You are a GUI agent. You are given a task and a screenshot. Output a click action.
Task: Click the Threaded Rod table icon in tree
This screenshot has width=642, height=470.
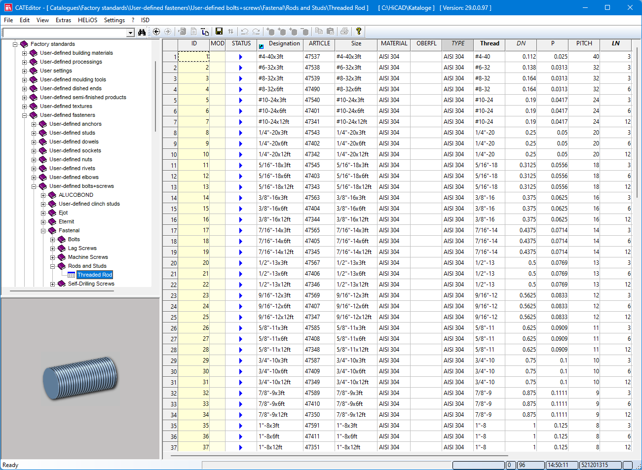(x=71, y=275)
